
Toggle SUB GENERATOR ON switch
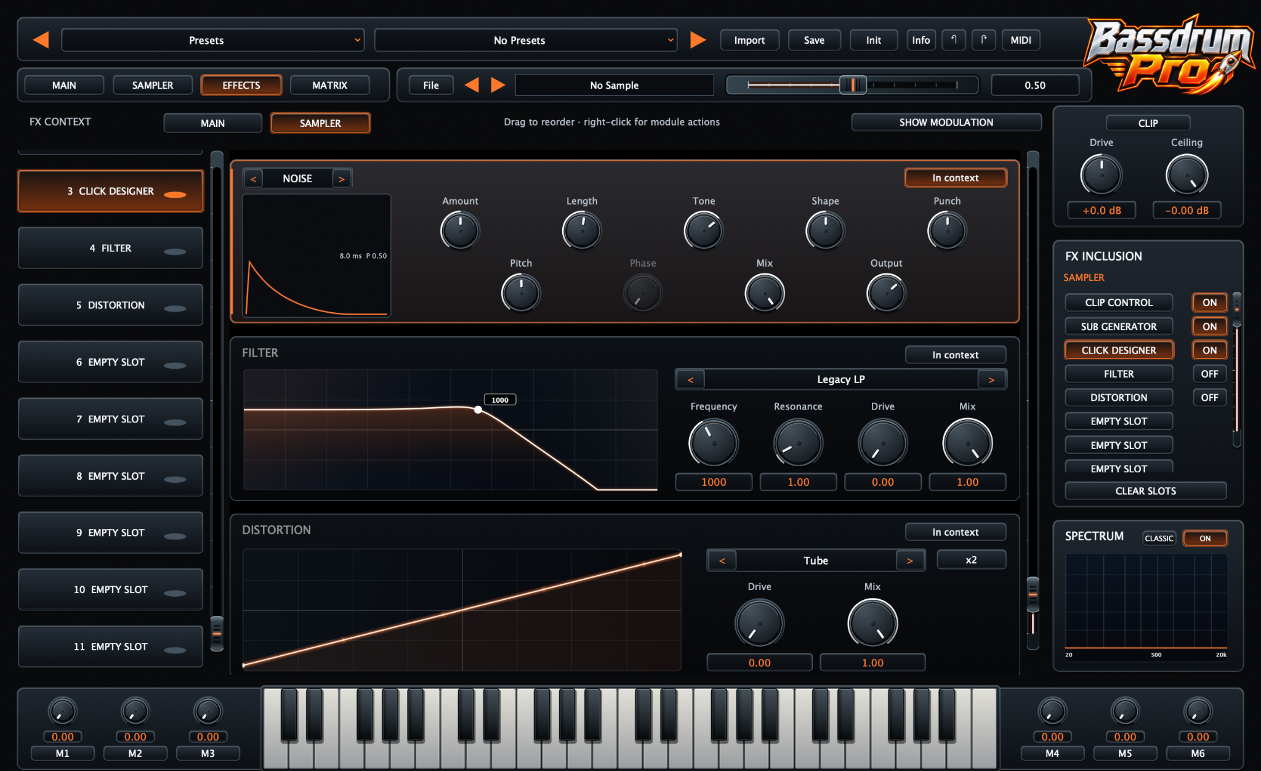pyautogui.click(x=1209, y=326)
